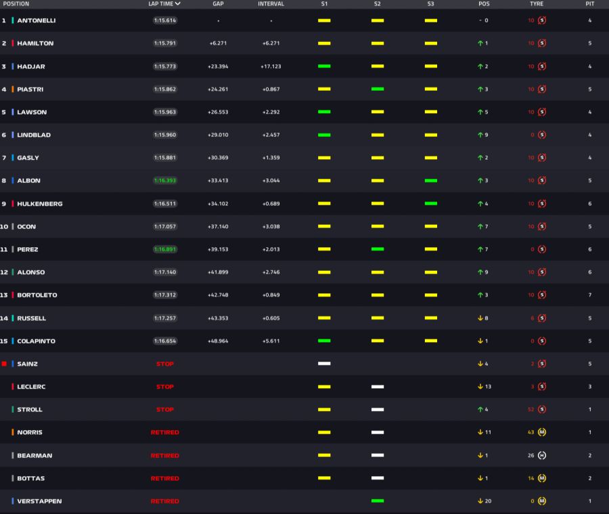The width and height of the screenshot is (609, 514).
Task: Click Leclerc's red STOP status
Action: click(x=165, y=387)
